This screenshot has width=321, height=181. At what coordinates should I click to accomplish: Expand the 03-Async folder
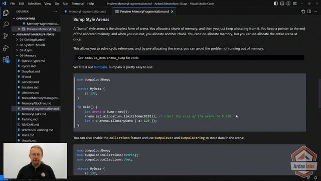[26, 50]
